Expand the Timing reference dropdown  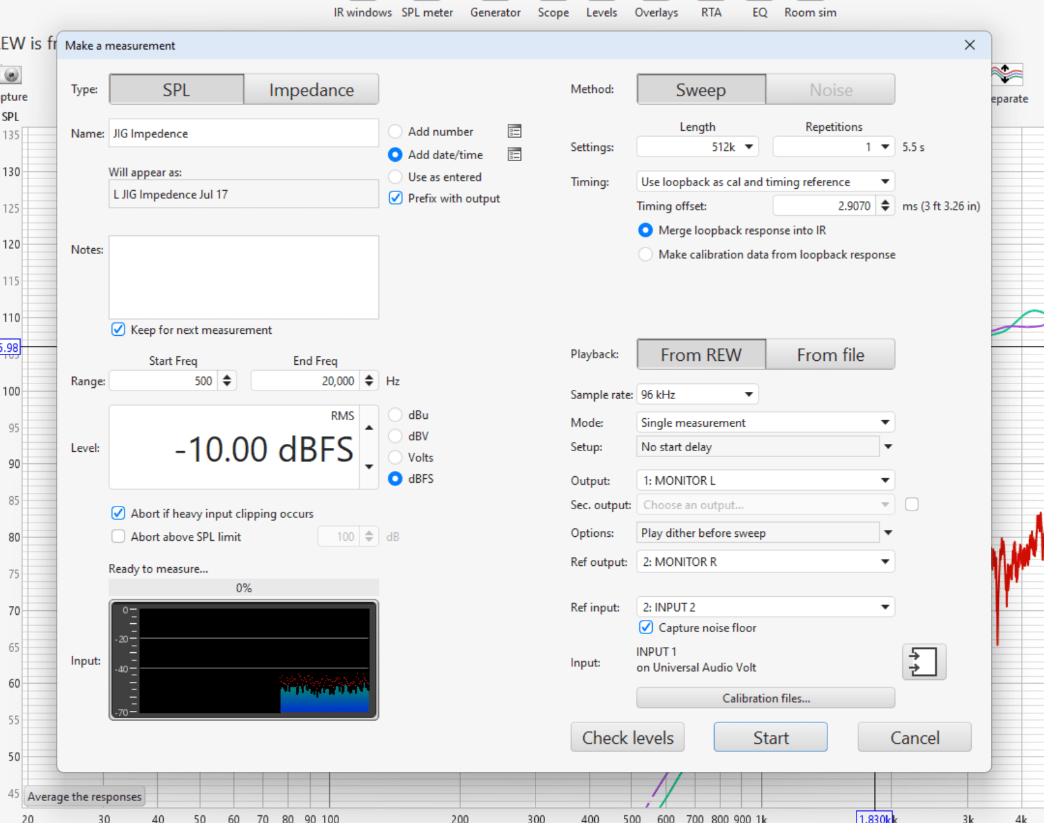pyautogui.click(x=766, y=182)
